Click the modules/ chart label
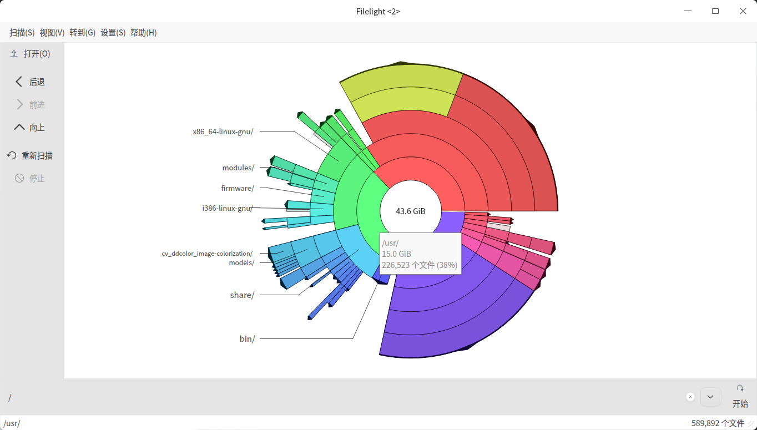 [x=238, y=168]
